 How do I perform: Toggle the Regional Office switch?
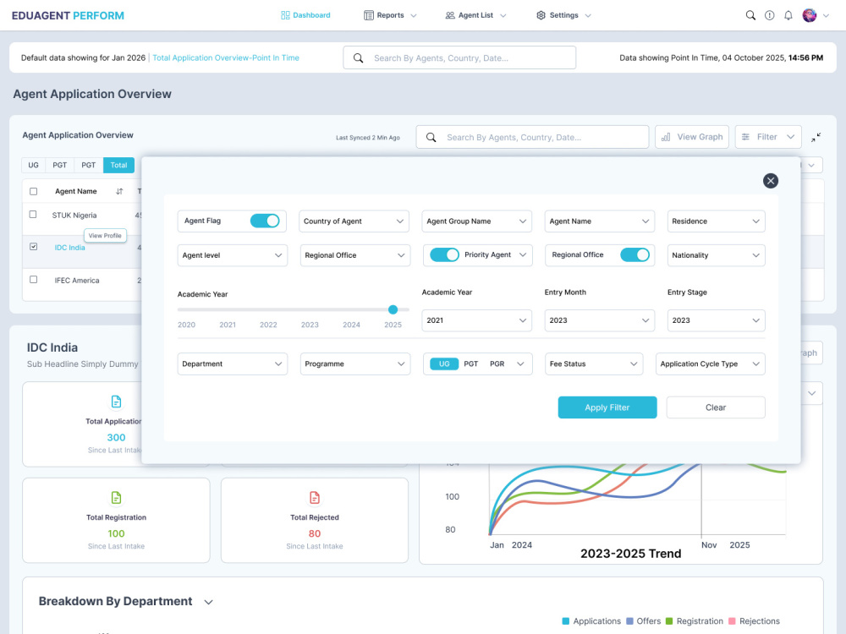click(634, 254)
